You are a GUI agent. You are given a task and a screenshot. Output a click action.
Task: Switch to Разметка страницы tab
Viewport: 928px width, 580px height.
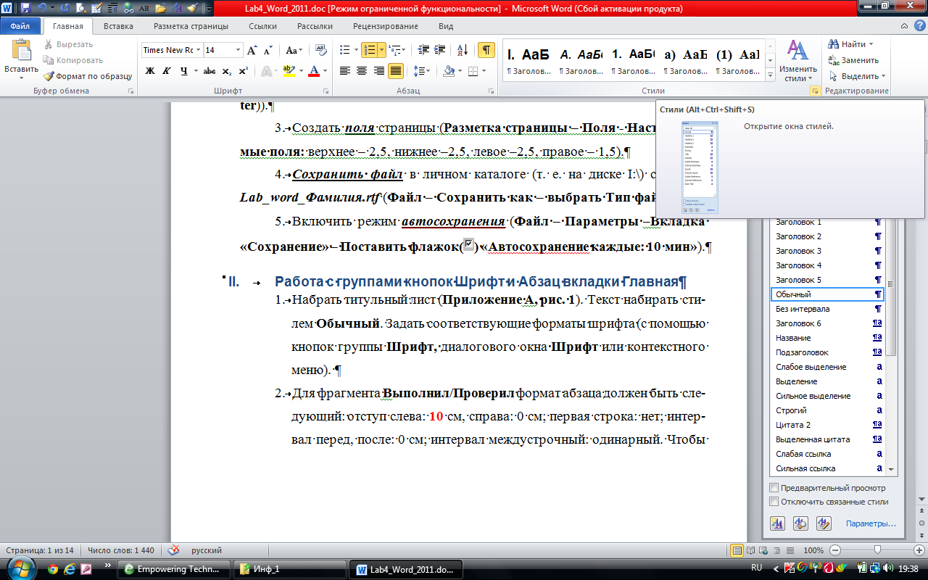(x=191, y=26)
